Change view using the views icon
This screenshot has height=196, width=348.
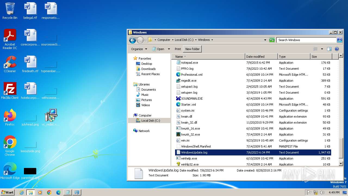pyautogui.click(x=315, y=49)
